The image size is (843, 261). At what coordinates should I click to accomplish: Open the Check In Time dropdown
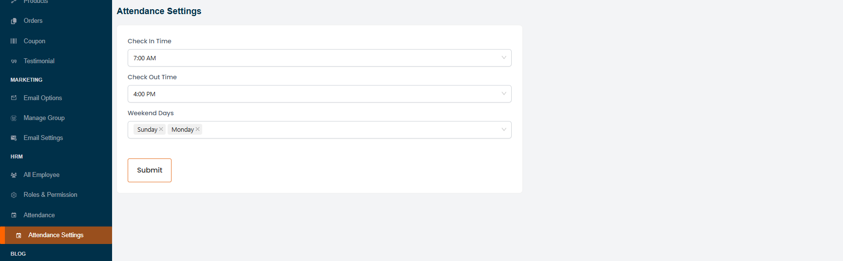coord(319,58)
